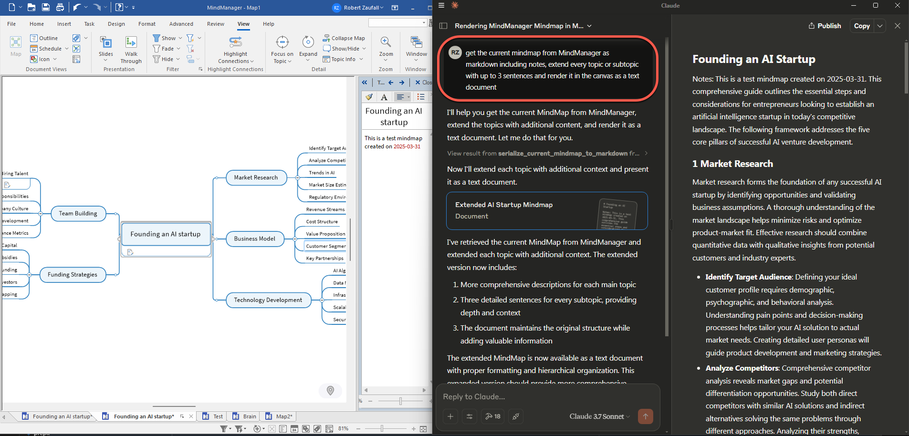Switch to Outline document view
The image size is (909, 436).
[44, 38]
